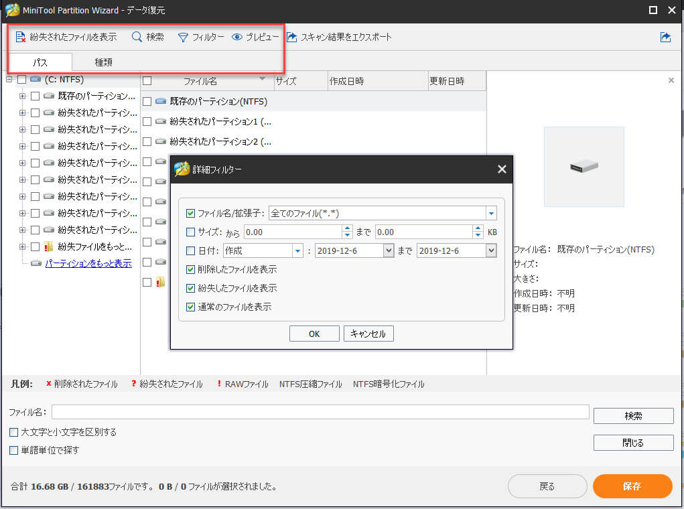Close the preview panel with small x
Screen dimensions: 684x509
point(671,80)
